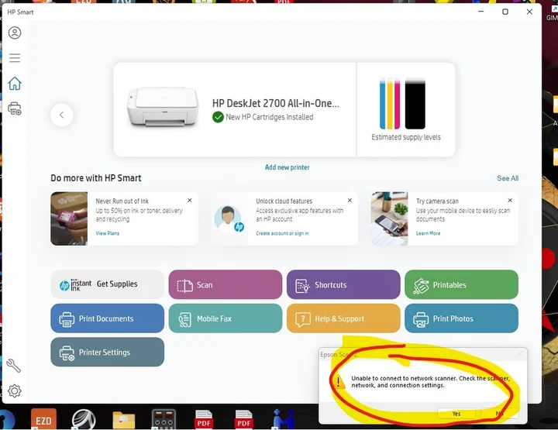Dismiss the Never Run out of Ink card
This screenshot has height=430, width=558.
pos(190,200)
